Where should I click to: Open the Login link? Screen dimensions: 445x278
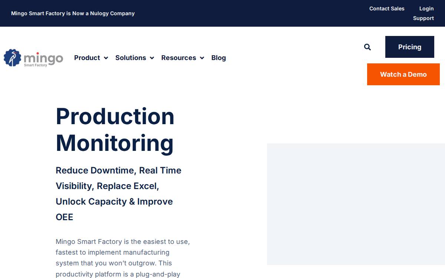tap(426, 9)
